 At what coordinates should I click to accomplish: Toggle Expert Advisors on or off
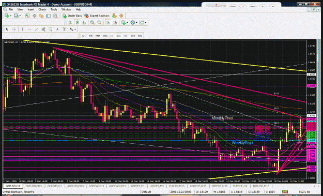click(97, 16)
